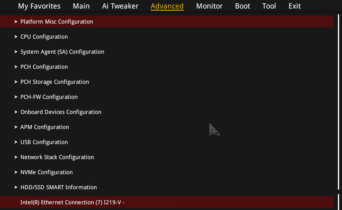The width and height of the screenshot is (342, 210).
Task: Open PCH Storage Configuration
Action: (x=167, y=82)
